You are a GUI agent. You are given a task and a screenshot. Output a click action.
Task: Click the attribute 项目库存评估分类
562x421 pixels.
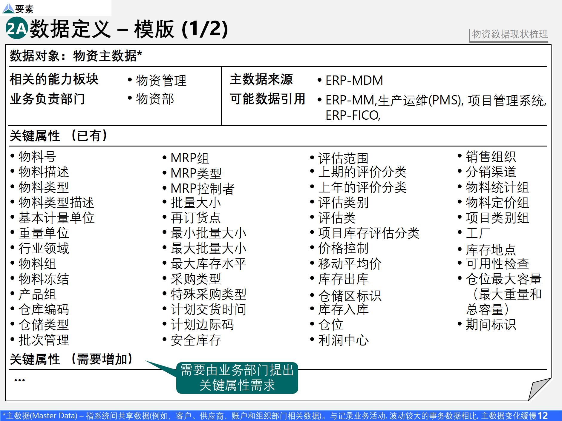369,233
